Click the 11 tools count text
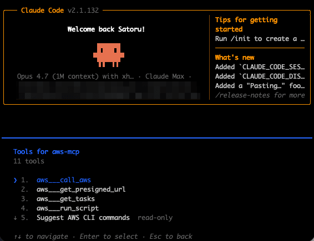The width and height of the screenshot is (314, 241). [x=29, y=161]
